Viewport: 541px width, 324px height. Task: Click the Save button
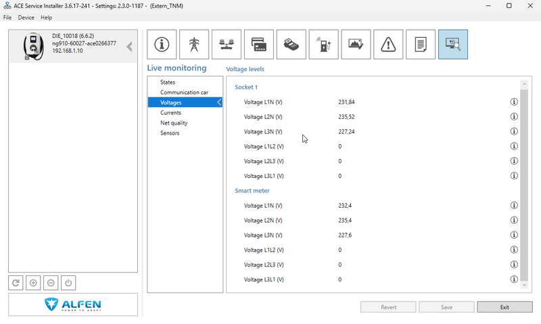(x=447, y=307)
